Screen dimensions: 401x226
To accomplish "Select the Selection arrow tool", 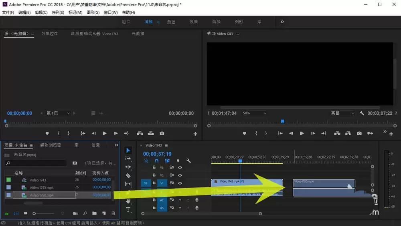I will 128,150.
